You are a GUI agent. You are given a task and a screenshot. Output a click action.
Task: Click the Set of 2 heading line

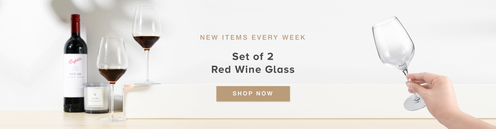pyautogui.click(x=253, y=57)
